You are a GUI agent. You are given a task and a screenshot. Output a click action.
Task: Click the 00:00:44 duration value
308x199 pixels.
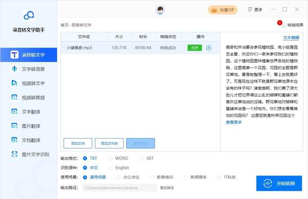pyautogui.click(x=143, y=48)
